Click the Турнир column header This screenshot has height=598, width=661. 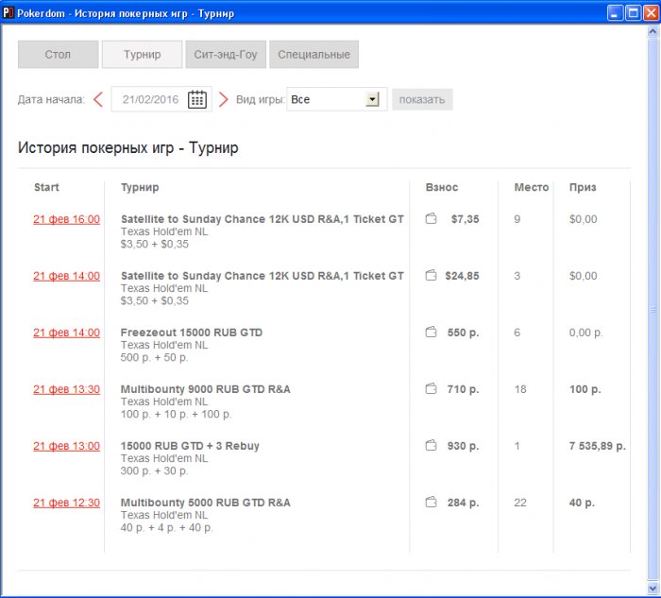[x=140, y=188]
